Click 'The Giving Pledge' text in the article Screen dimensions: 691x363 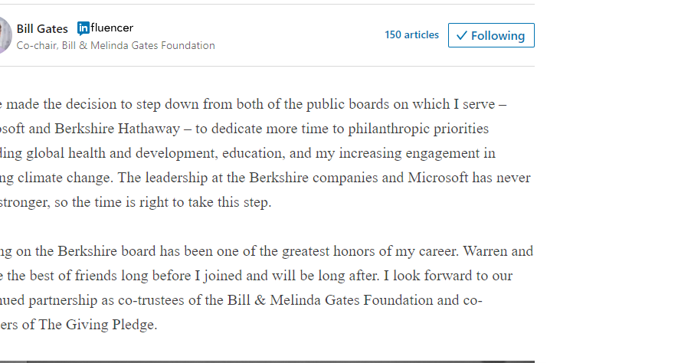(97, 325)
